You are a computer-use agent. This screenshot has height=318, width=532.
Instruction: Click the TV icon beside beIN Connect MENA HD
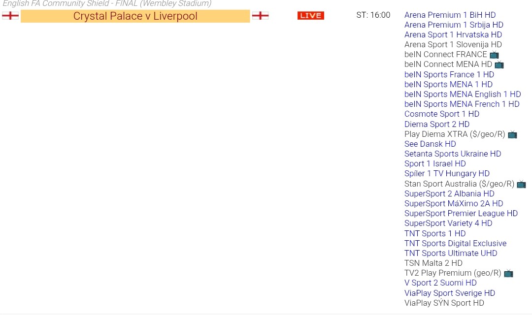coord(499,64)
